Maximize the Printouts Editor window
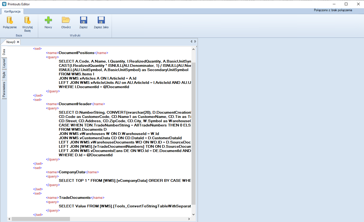The width and height of the screenshot is (364, 222). click(x=346, y=4)
